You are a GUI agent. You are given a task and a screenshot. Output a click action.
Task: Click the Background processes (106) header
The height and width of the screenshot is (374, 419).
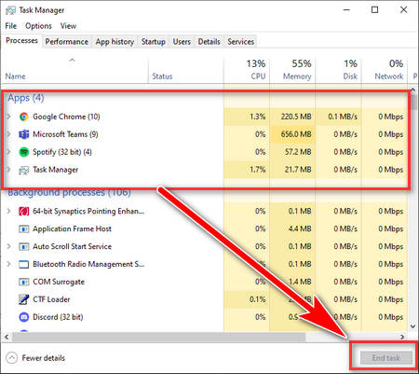pyautogui.click(x=69, y=193)
